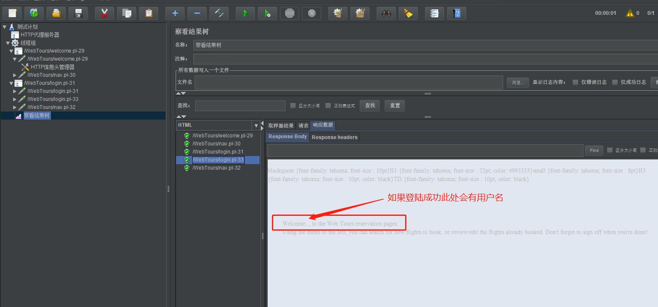658x307 pixels.
Task: Select HTTP信息头管理器 in the tree
Action: (x=53, y=67)
